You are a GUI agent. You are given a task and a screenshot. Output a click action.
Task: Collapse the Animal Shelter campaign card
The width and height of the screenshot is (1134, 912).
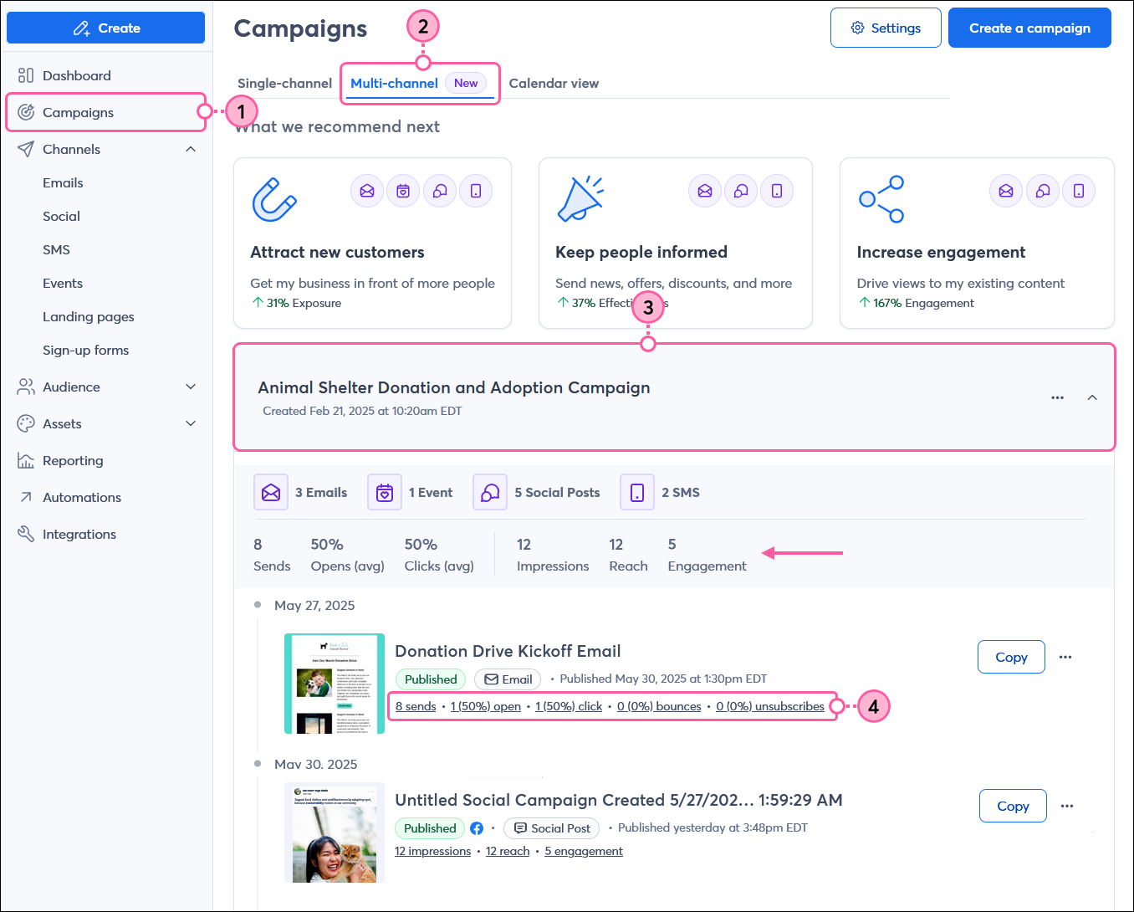pyautogui.click(x=1092, y=397)
